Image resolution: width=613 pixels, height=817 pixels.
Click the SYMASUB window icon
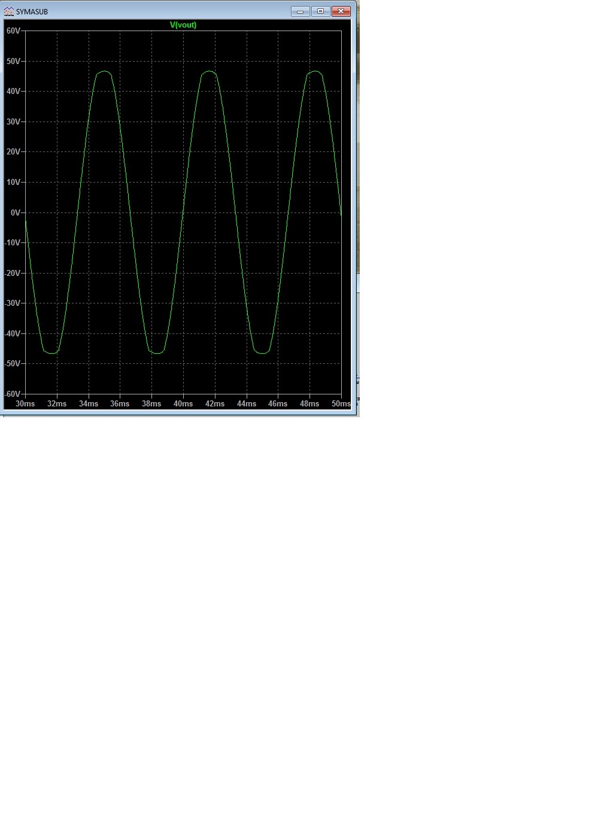[x=9, y=11]
